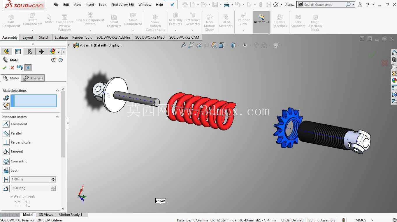
Task: Open the Exploded View dropdown arrow
Action: point(243,30)
